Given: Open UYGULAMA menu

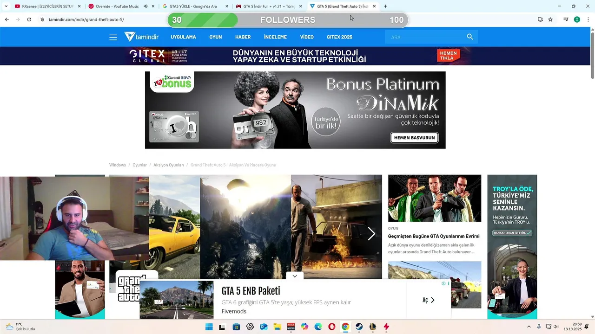Looking at the screenshot, I should click(x=183, y=37).
